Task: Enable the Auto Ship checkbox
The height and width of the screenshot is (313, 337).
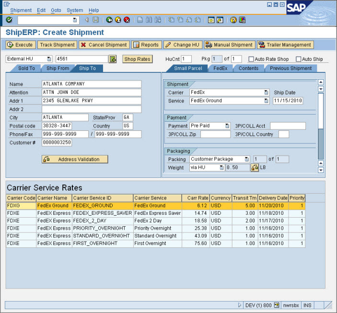Action: [298, 59]
